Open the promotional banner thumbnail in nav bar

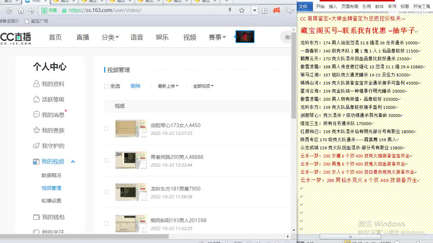click(x=245, y=37)
